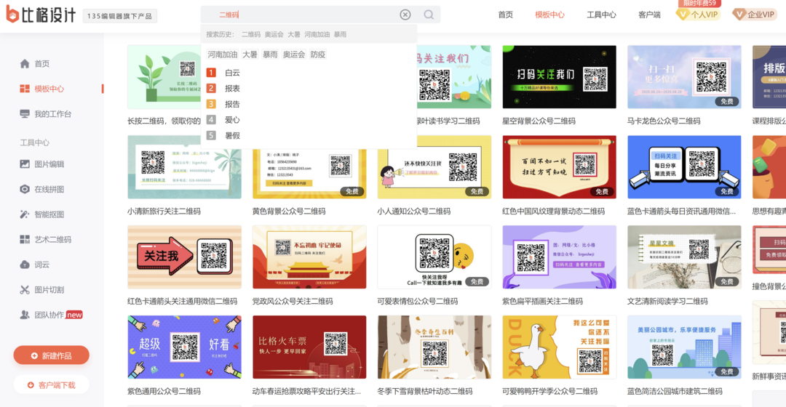The width and height of the screenshot is (786, 407).
Task: Open 团队协作 team collaboration
Action: 51,315
